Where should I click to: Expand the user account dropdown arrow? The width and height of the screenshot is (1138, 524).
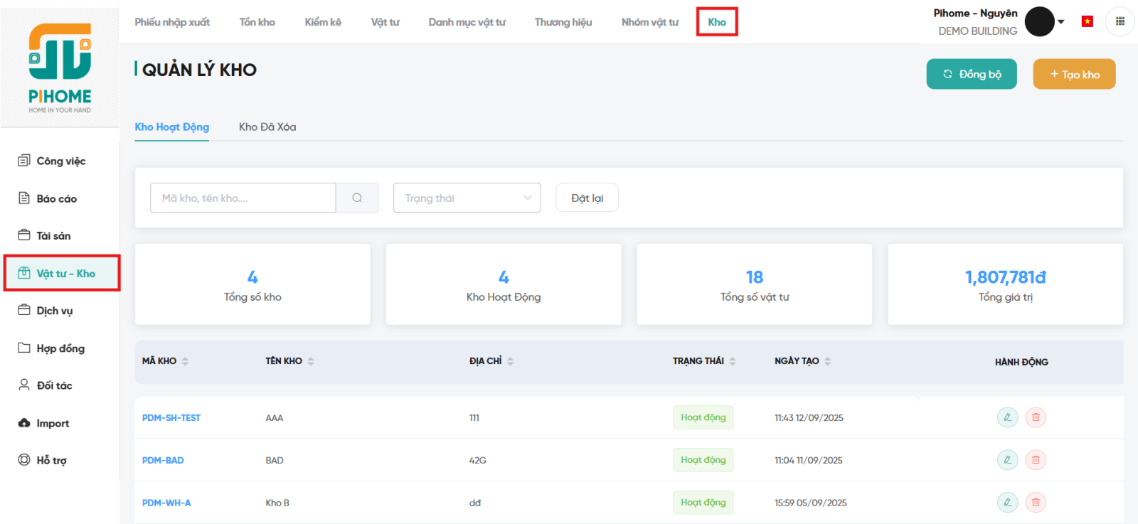(1061, 21)
